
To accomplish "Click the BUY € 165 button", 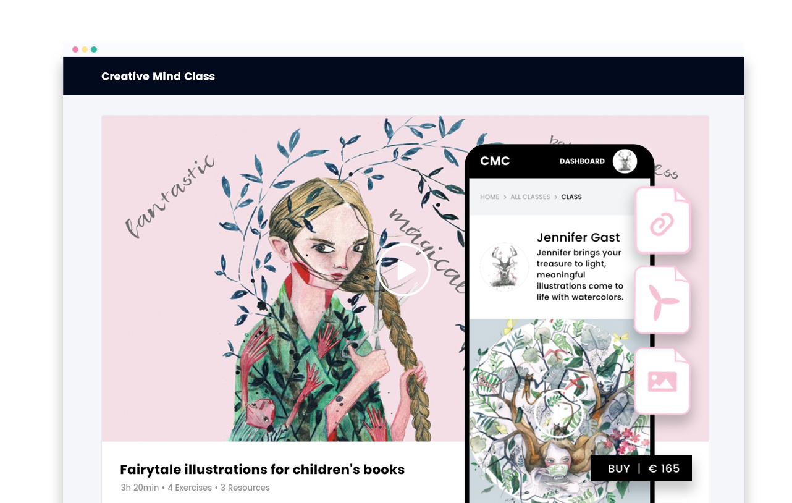I will click(641, 468).
